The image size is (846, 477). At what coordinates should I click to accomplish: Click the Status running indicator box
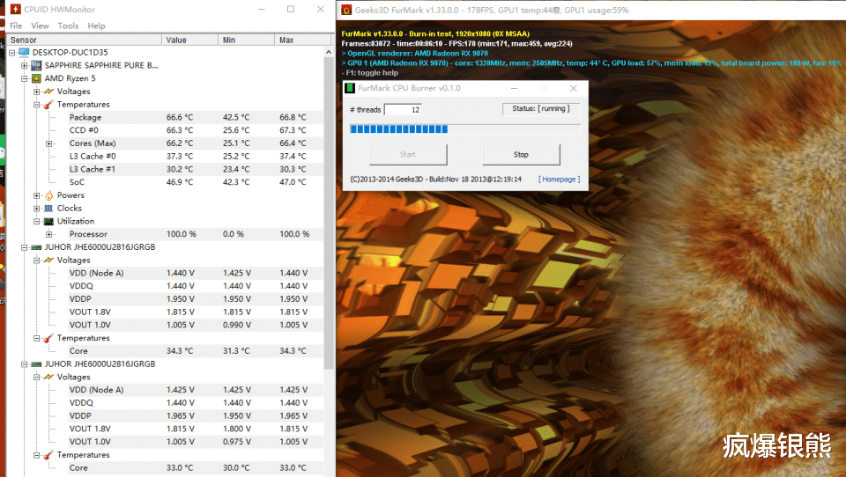tap(540, 109)
